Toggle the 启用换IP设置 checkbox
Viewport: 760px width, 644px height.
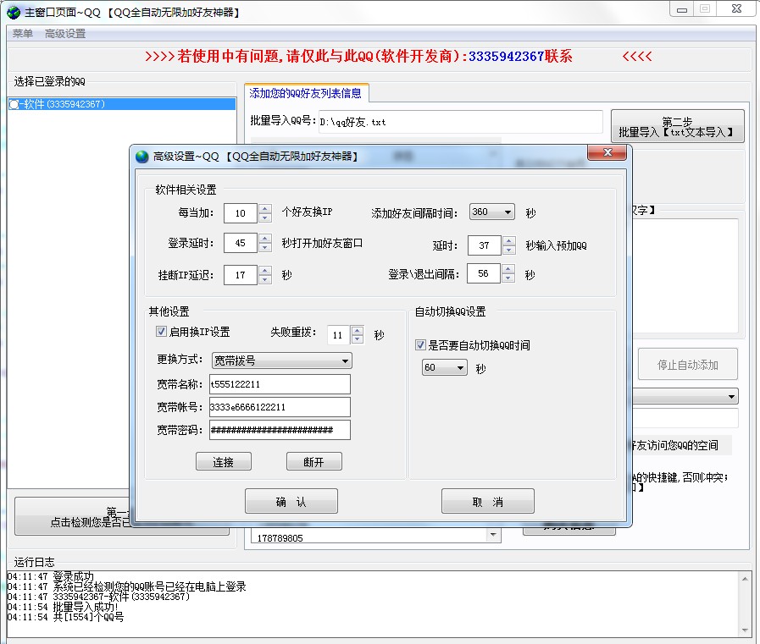pos(161,331)
